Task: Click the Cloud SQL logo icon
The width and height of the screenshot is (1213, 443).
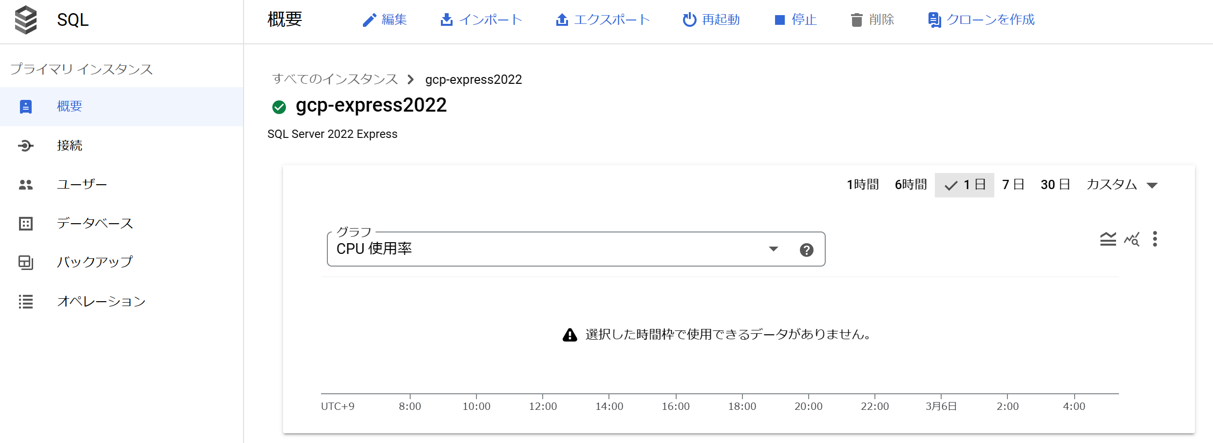Action: coord(27,20)
